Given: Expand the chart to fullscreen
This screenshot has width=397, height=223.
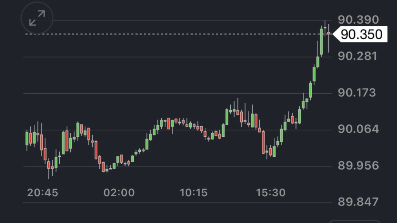Looking at the screenshot, I should point(37,19).
